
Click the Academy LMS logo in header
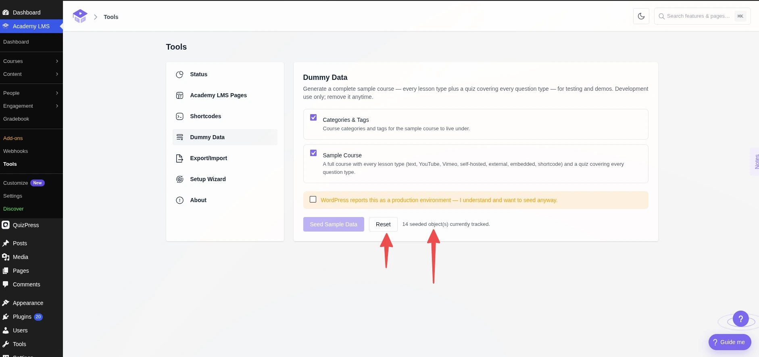tap(80, 16)
